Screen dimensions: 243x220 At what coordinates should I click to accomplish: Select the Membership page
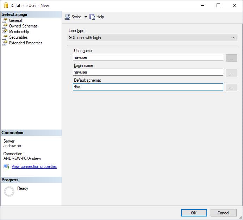(x=19, y=32)
